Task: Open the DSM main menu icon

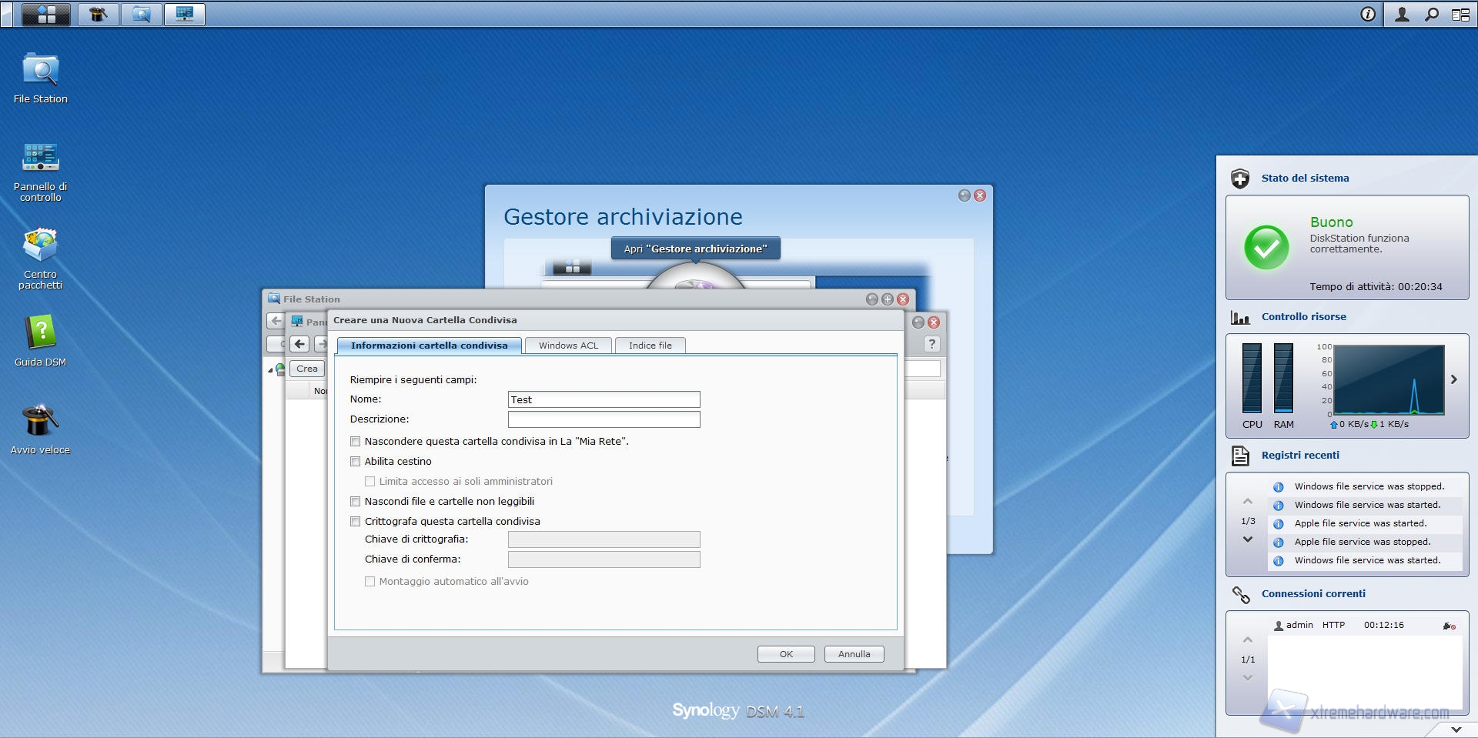Action: click(46, 15)
